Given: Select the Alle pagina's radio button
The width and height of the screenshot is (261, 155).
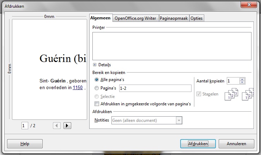Looking at the screenshot, I should click(97, 80).
